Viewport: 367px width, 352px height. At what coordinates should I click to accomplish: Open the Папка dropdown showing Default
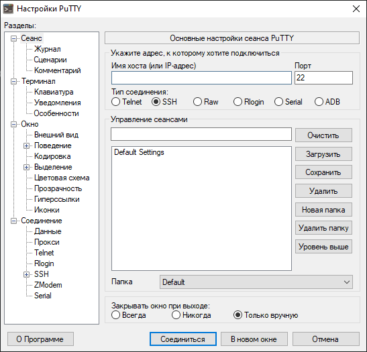pyautogui.click(x=256, y=282)
